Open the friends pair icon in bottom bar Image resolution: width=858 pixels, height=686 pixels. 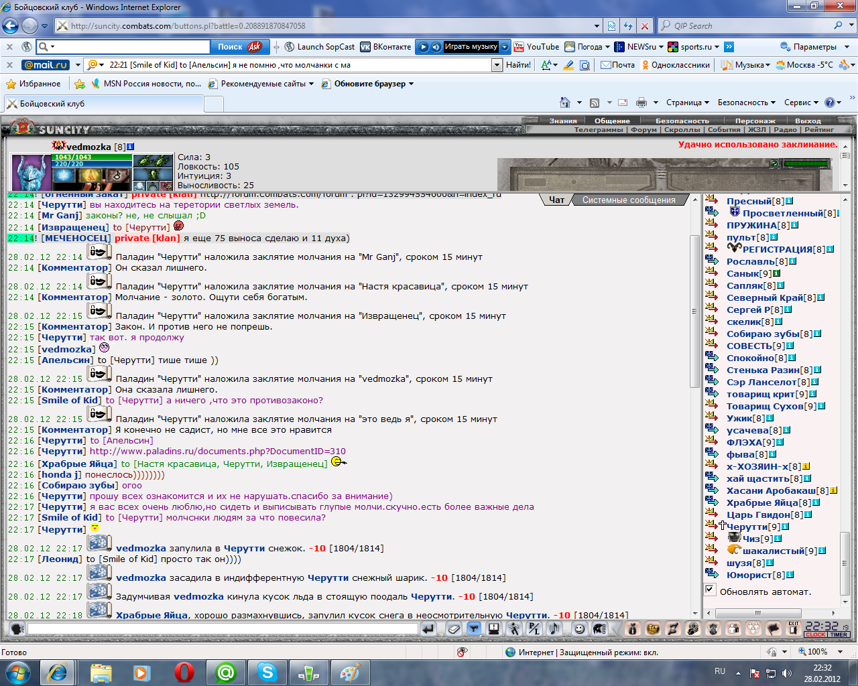[733, 628]
